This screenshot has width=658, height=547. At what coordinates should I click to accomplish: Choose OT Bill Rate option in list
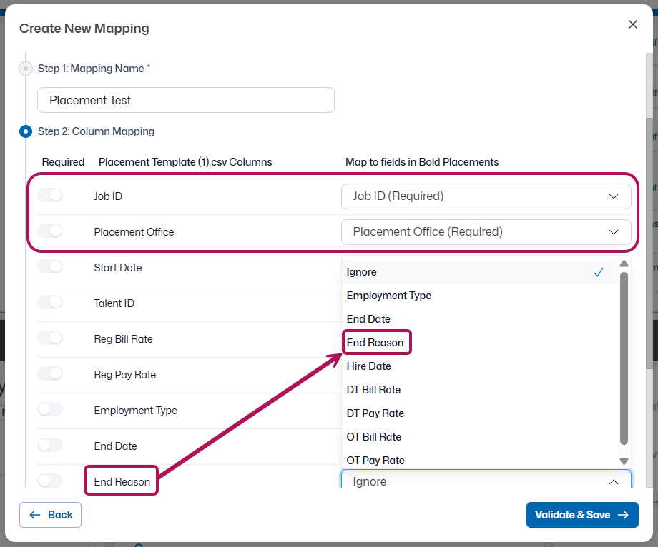480,437
